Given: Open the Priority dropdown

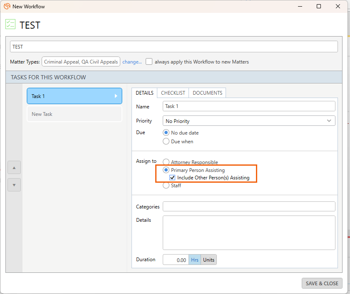Looking at the screenshot, I should (x=249, y=121).
